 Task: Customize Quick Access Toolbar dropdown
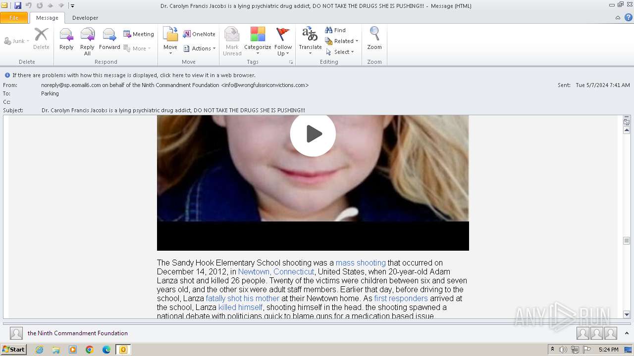(x=72, y=6)
